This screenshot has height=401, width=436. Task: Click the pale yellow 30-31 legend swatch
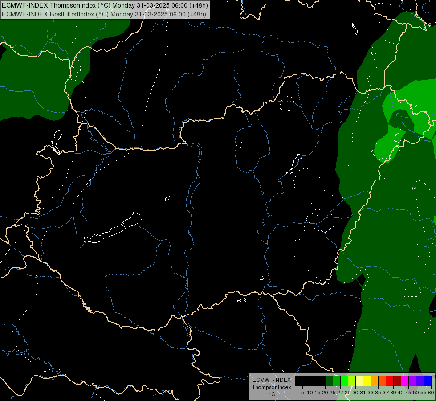pyautogui.click(x=359, y=381)
